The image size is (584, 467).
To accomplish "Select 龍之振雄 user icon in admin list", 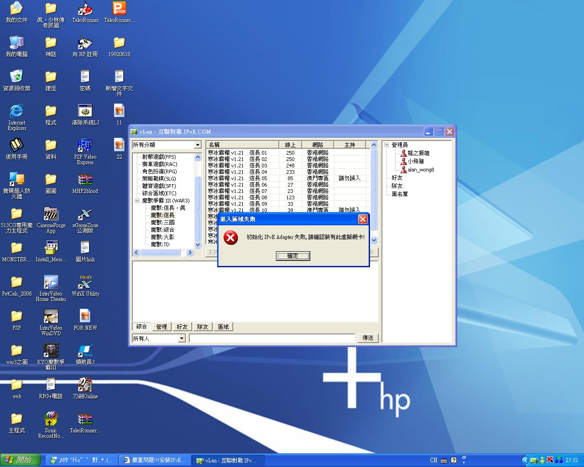I will (x=403, y=153).
